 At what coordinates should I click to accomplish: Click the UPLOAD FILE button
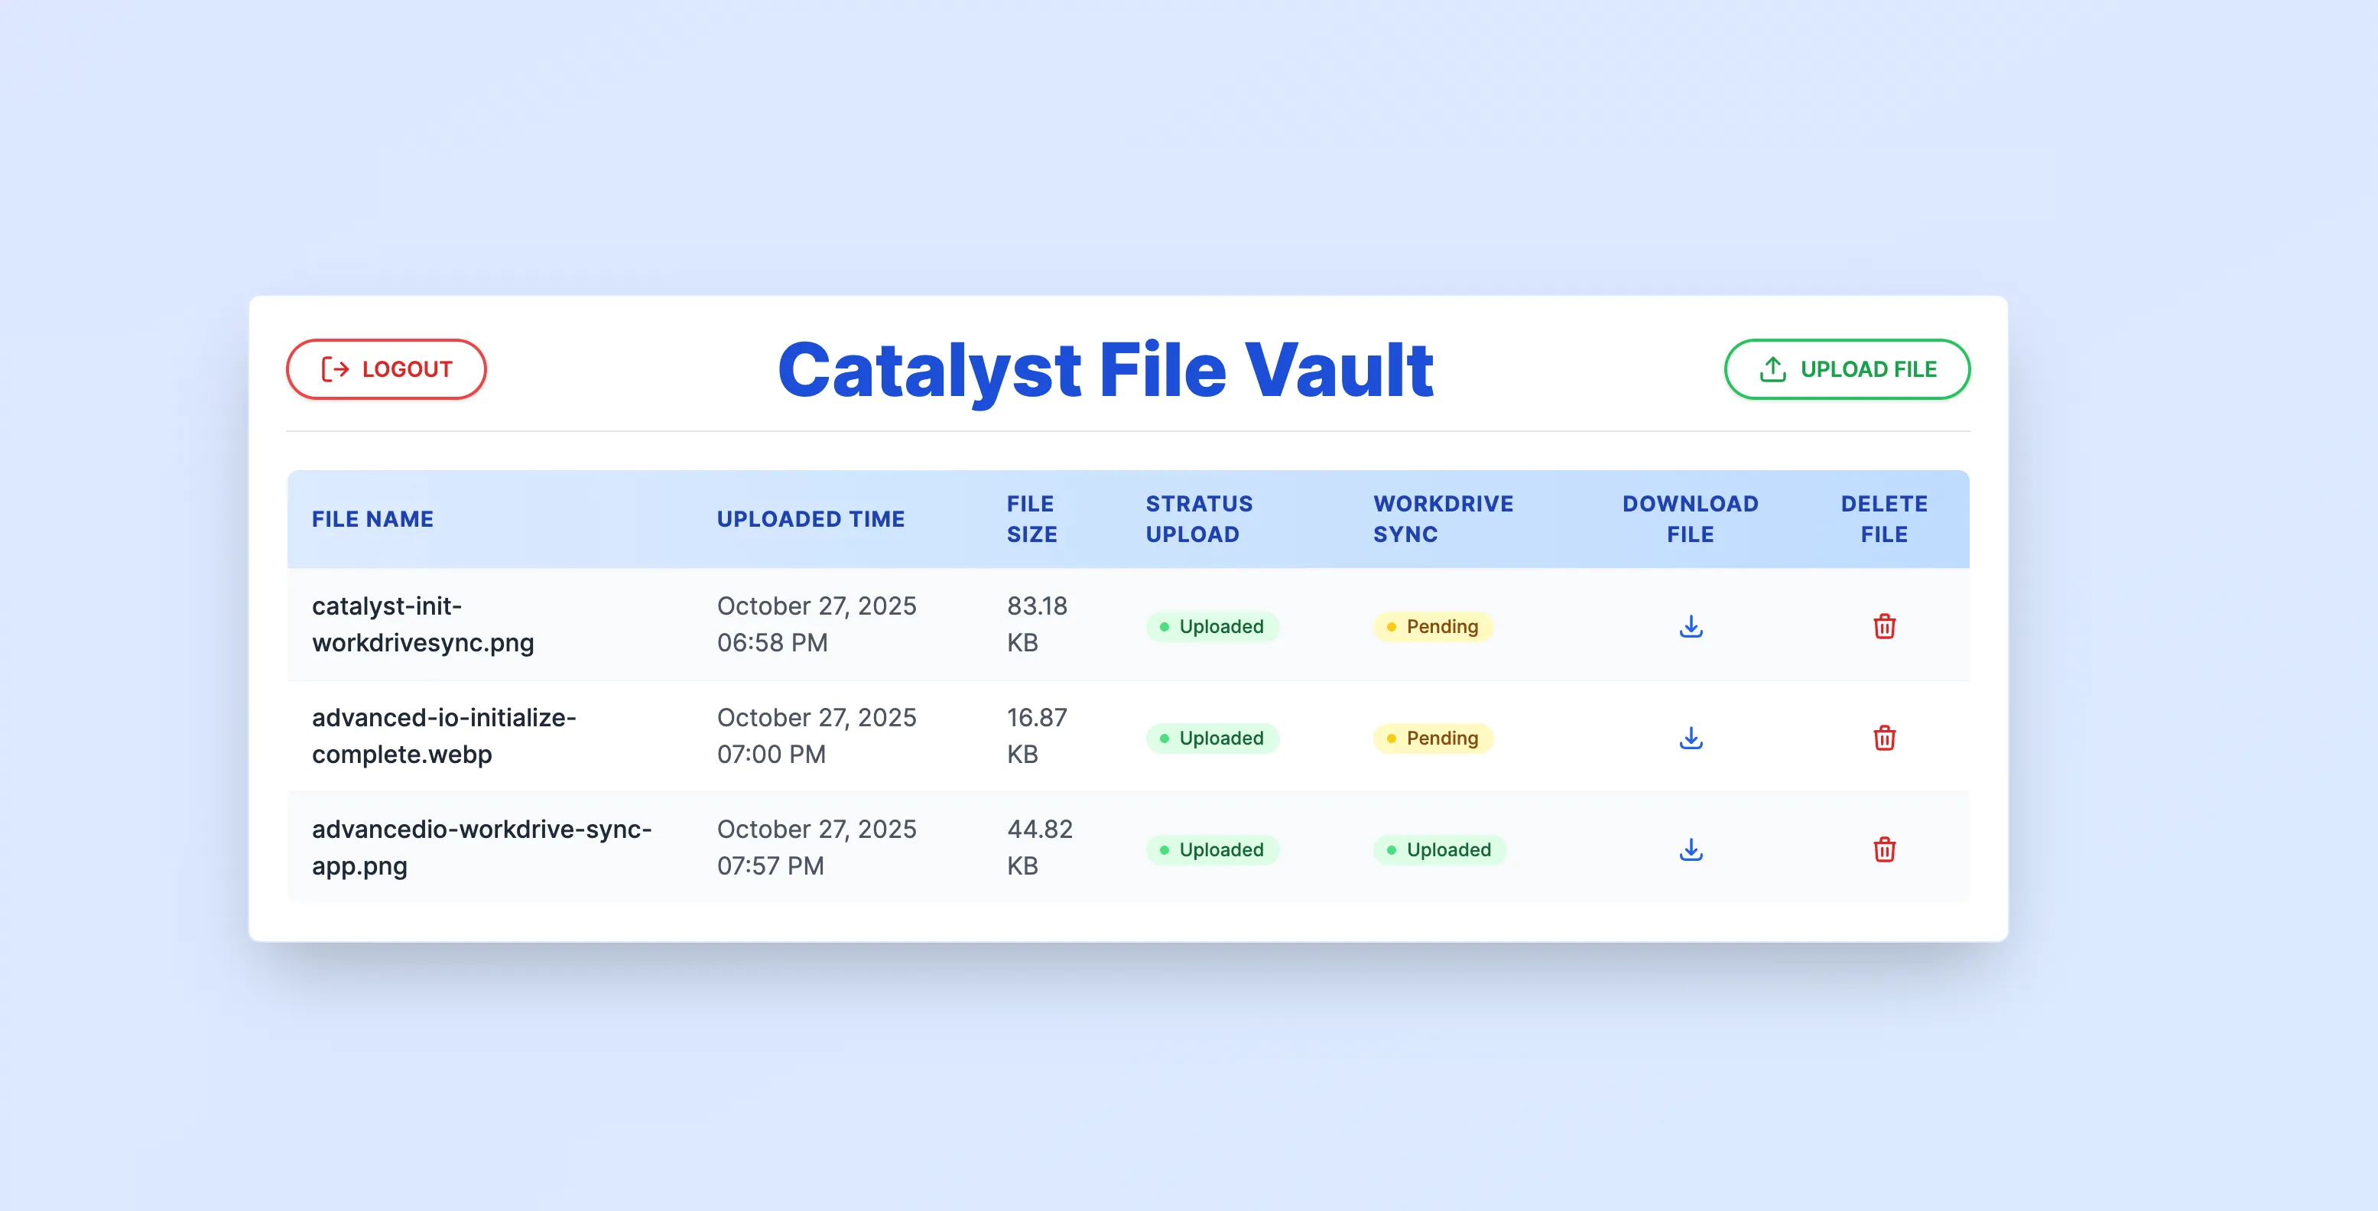(1847, 368)
